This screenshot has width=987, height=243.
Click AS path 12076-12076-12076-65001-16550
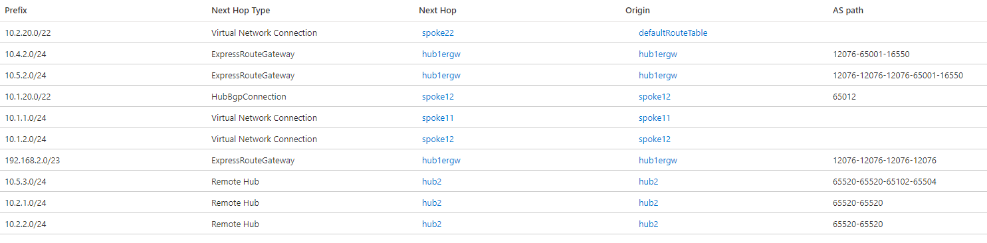[898, 75]
